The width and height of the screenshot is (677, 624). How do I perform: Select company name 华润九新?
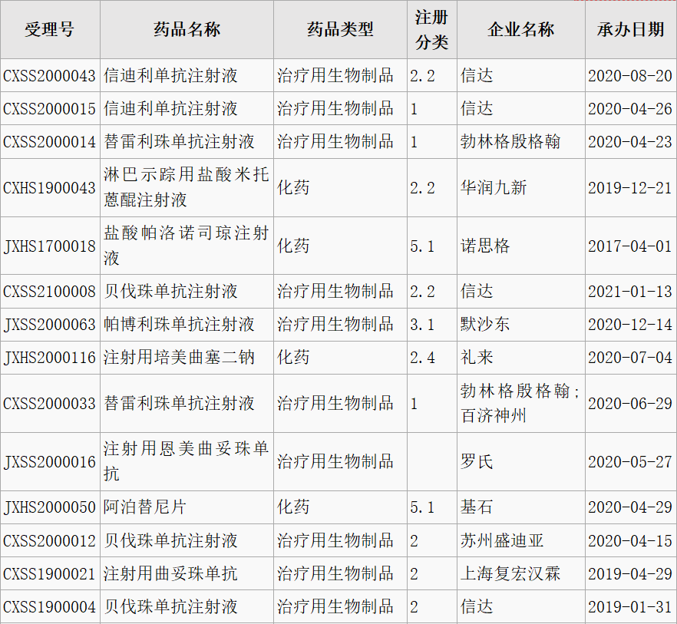coord(494,187)
